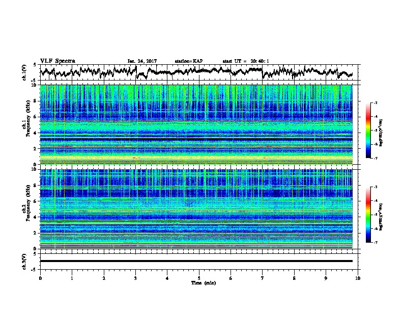403x312 pixels.
Task: Click the "-7" label on ch.2 colorbar
Action: (375, 242)
